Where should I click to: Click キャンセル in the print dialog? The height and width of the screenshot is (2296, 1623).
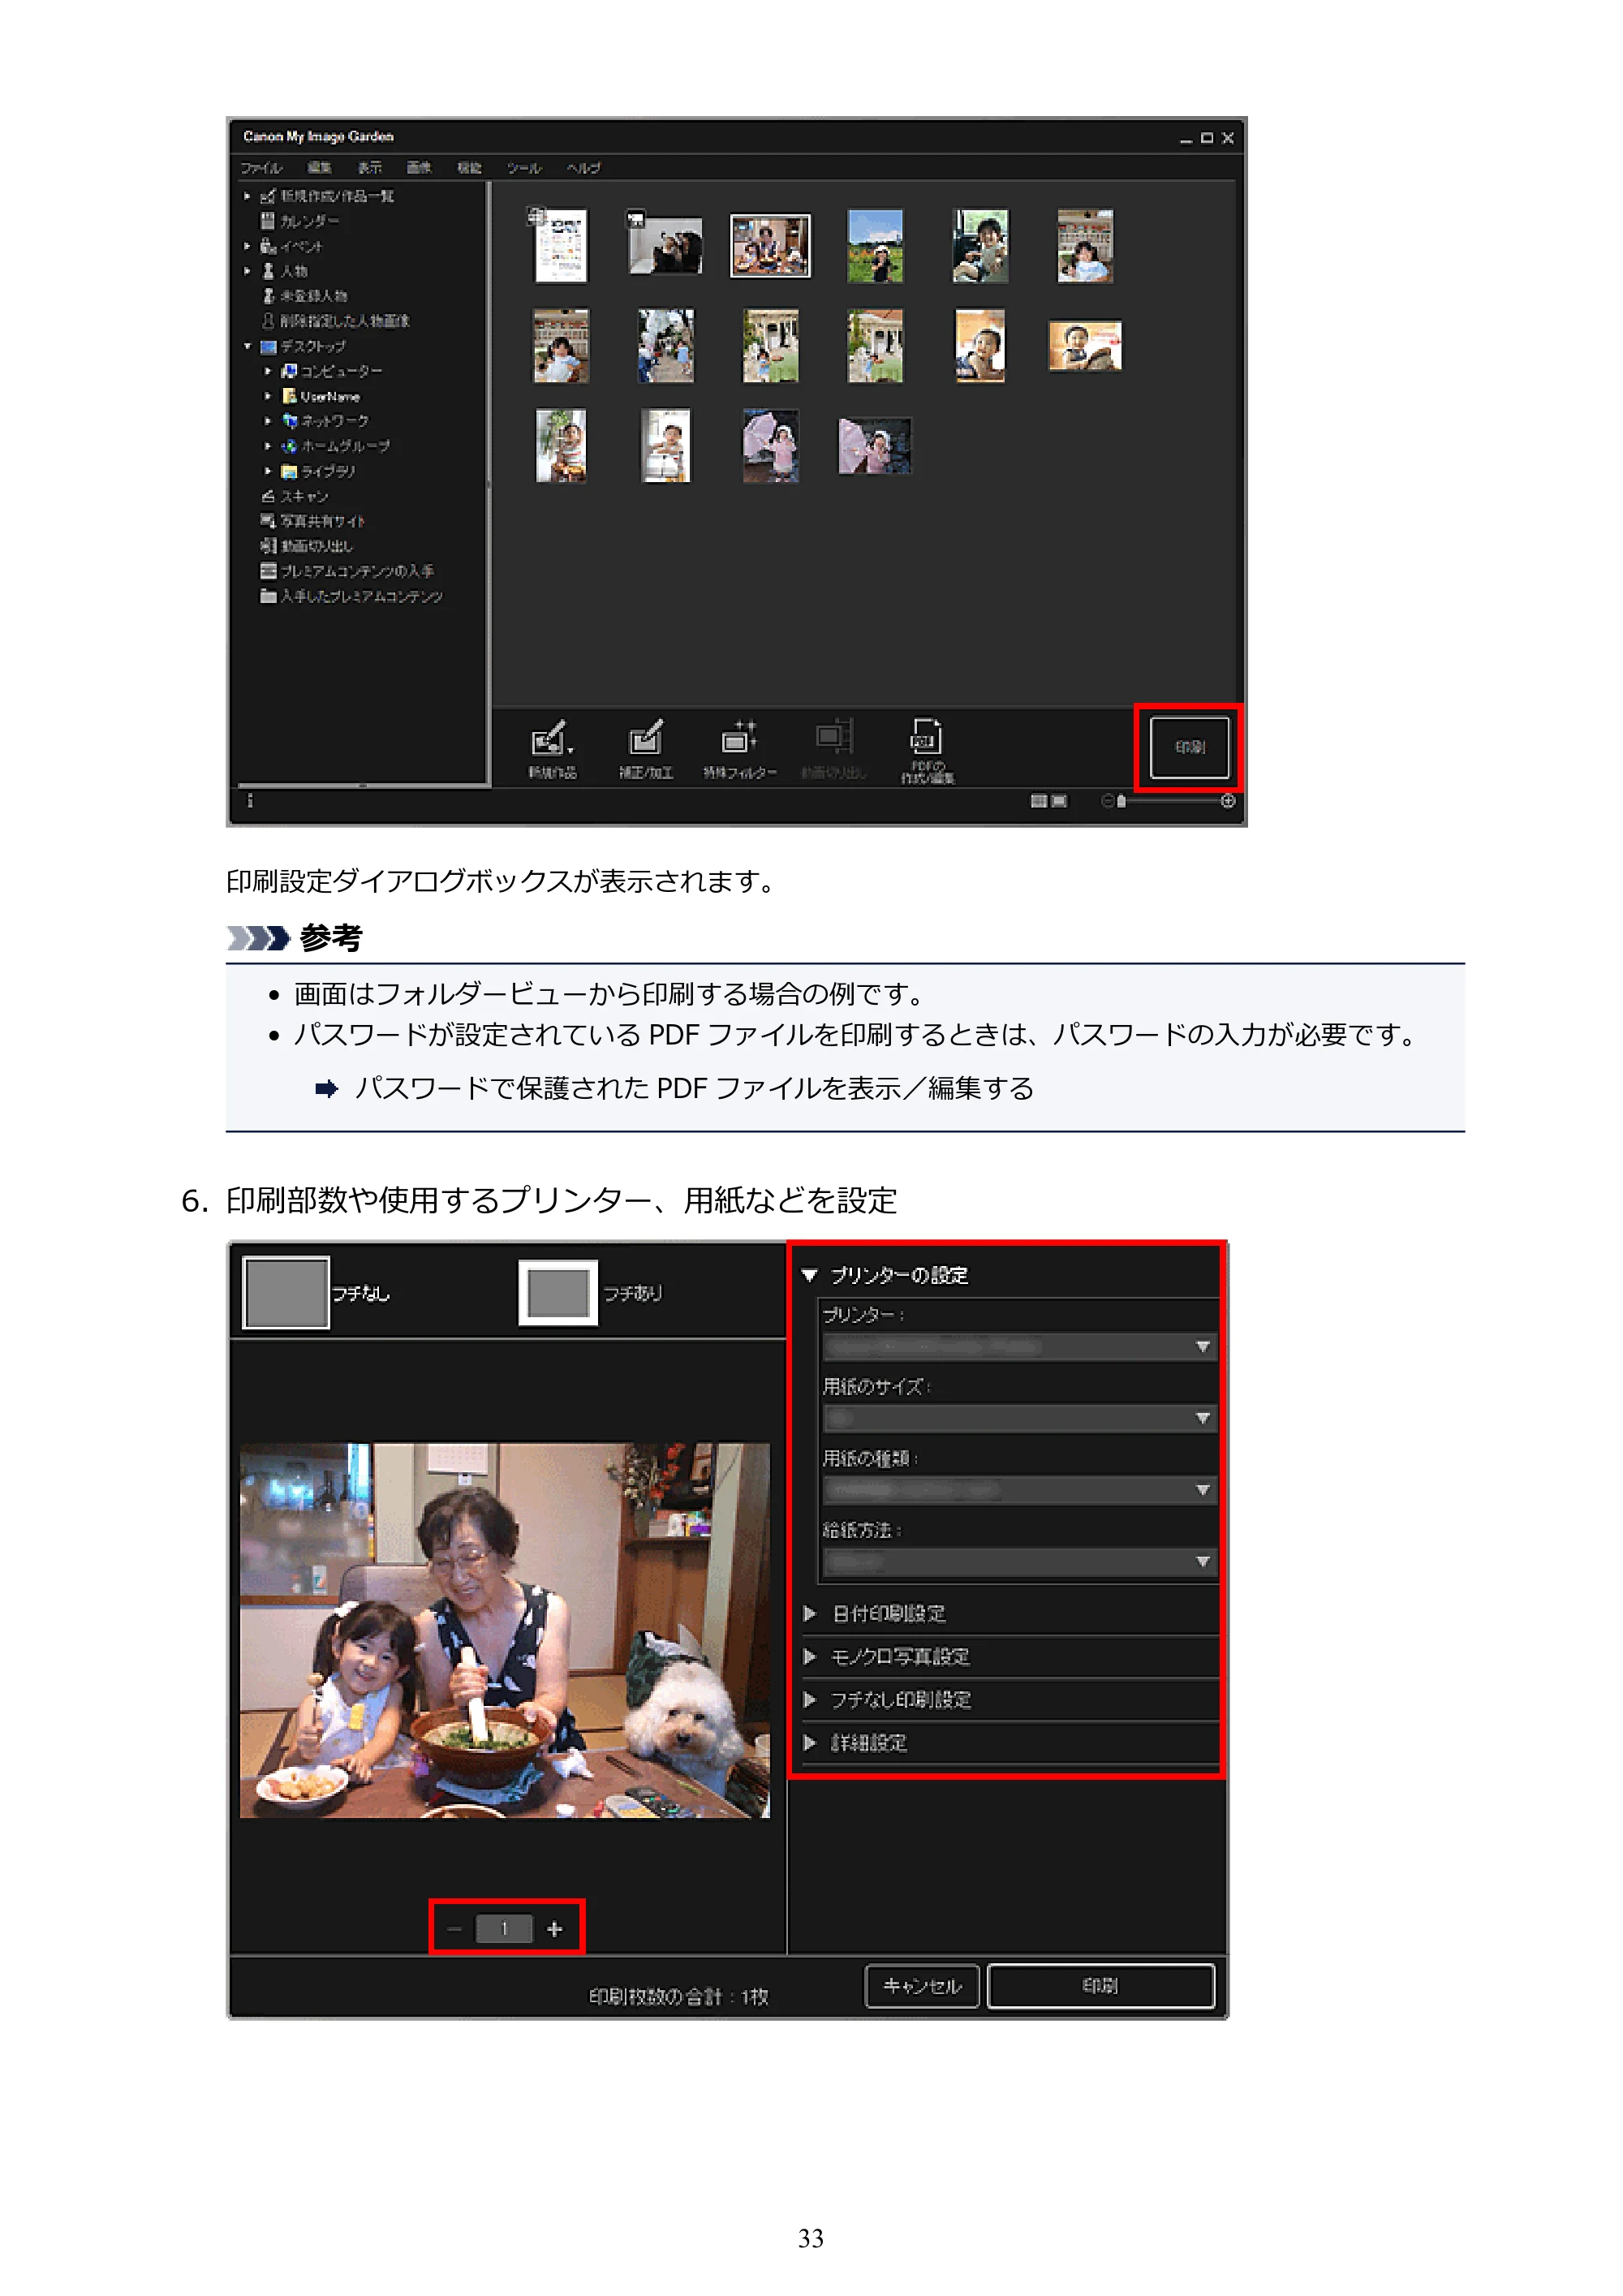pos(921,1985)
